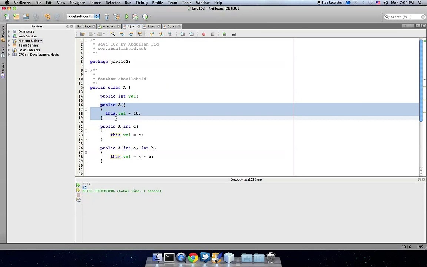Click the volume icon in menu bar
The height and width of the screenshot is (267, 427).
(x=385, y=3)
